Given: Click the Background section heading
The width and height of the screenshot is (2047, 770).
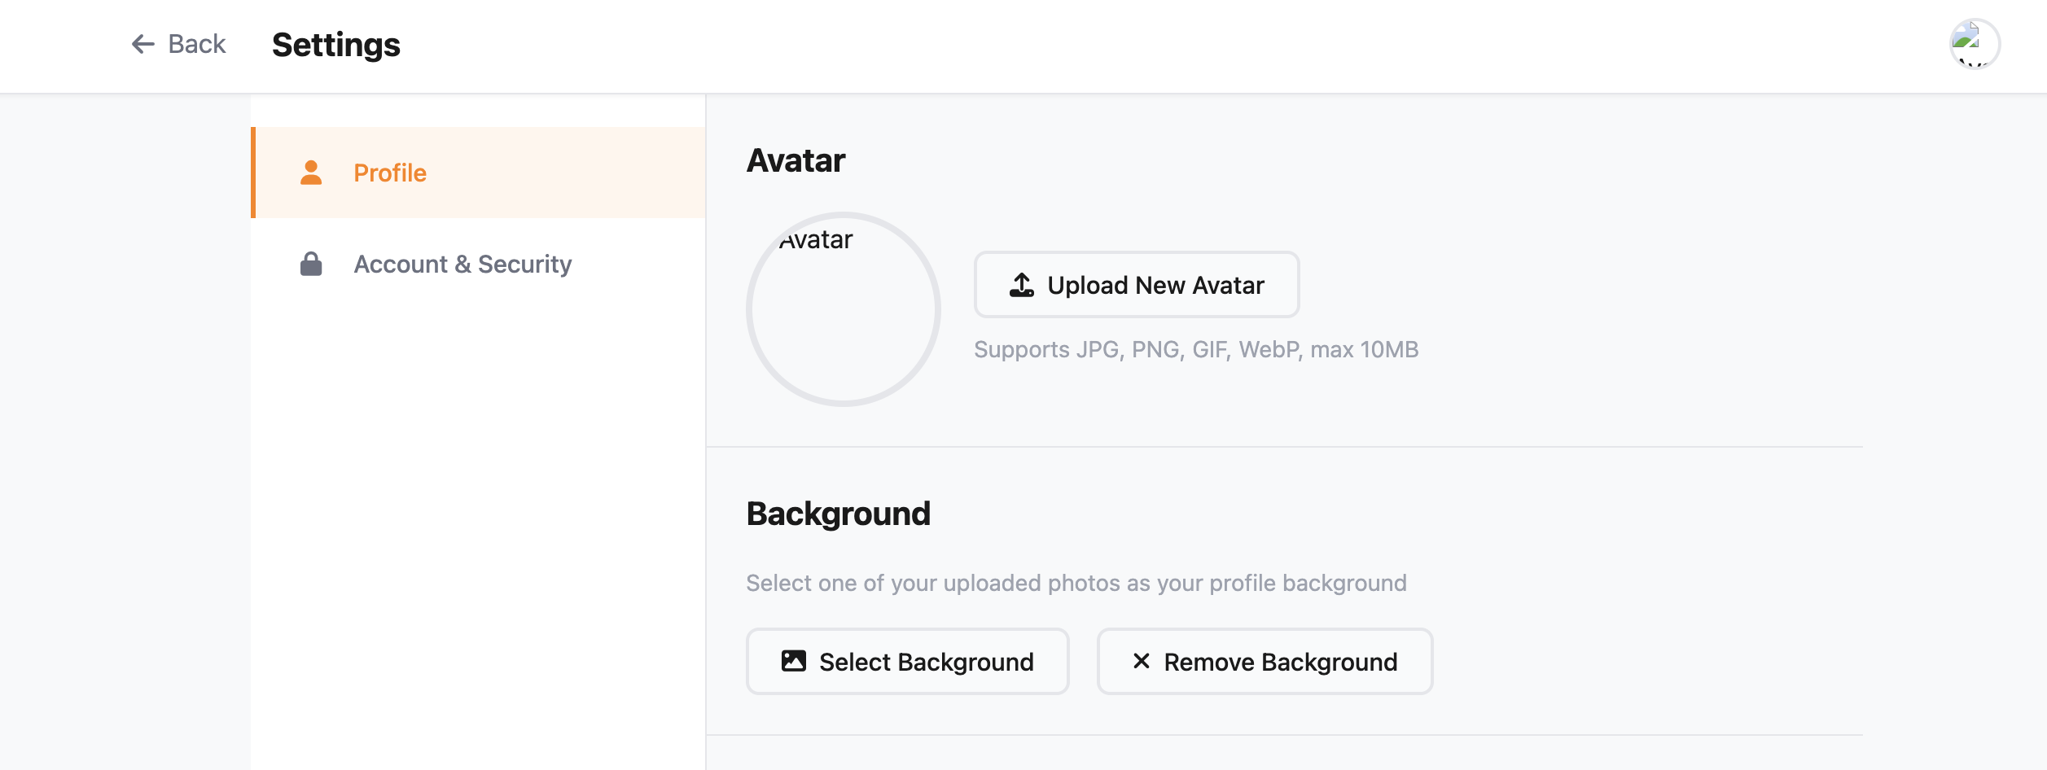Looking at the screenshot, I should 838,514.
